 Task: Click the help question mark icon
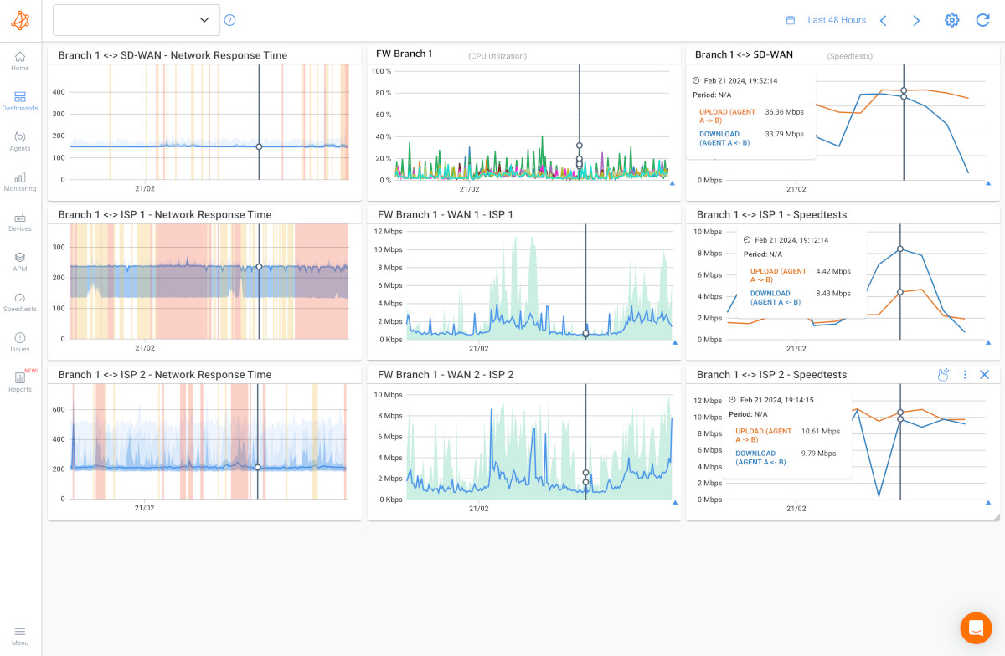(x=230, y=20)
